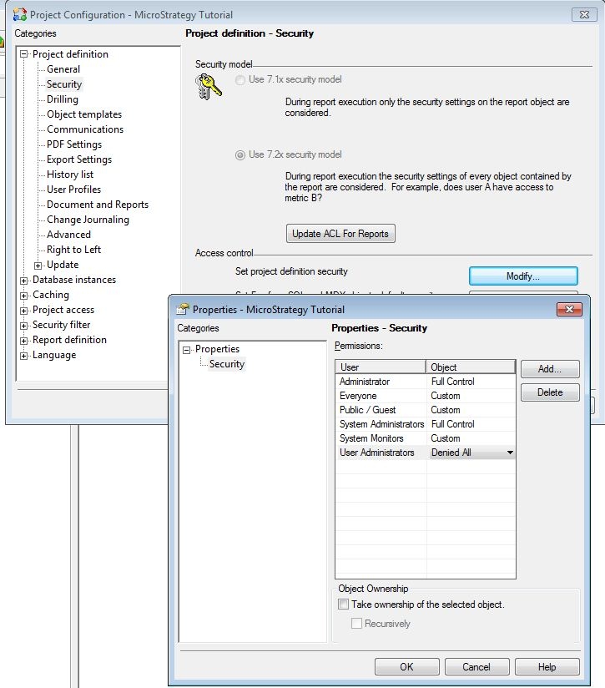Click the Project Configuration title bar icon
This screenshot has height=688, width=605.
click(19, 15)
